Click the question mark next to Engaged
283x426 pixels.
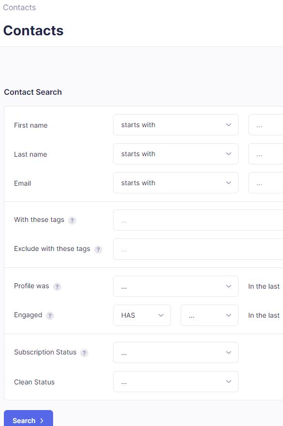(x=50, y=315)
